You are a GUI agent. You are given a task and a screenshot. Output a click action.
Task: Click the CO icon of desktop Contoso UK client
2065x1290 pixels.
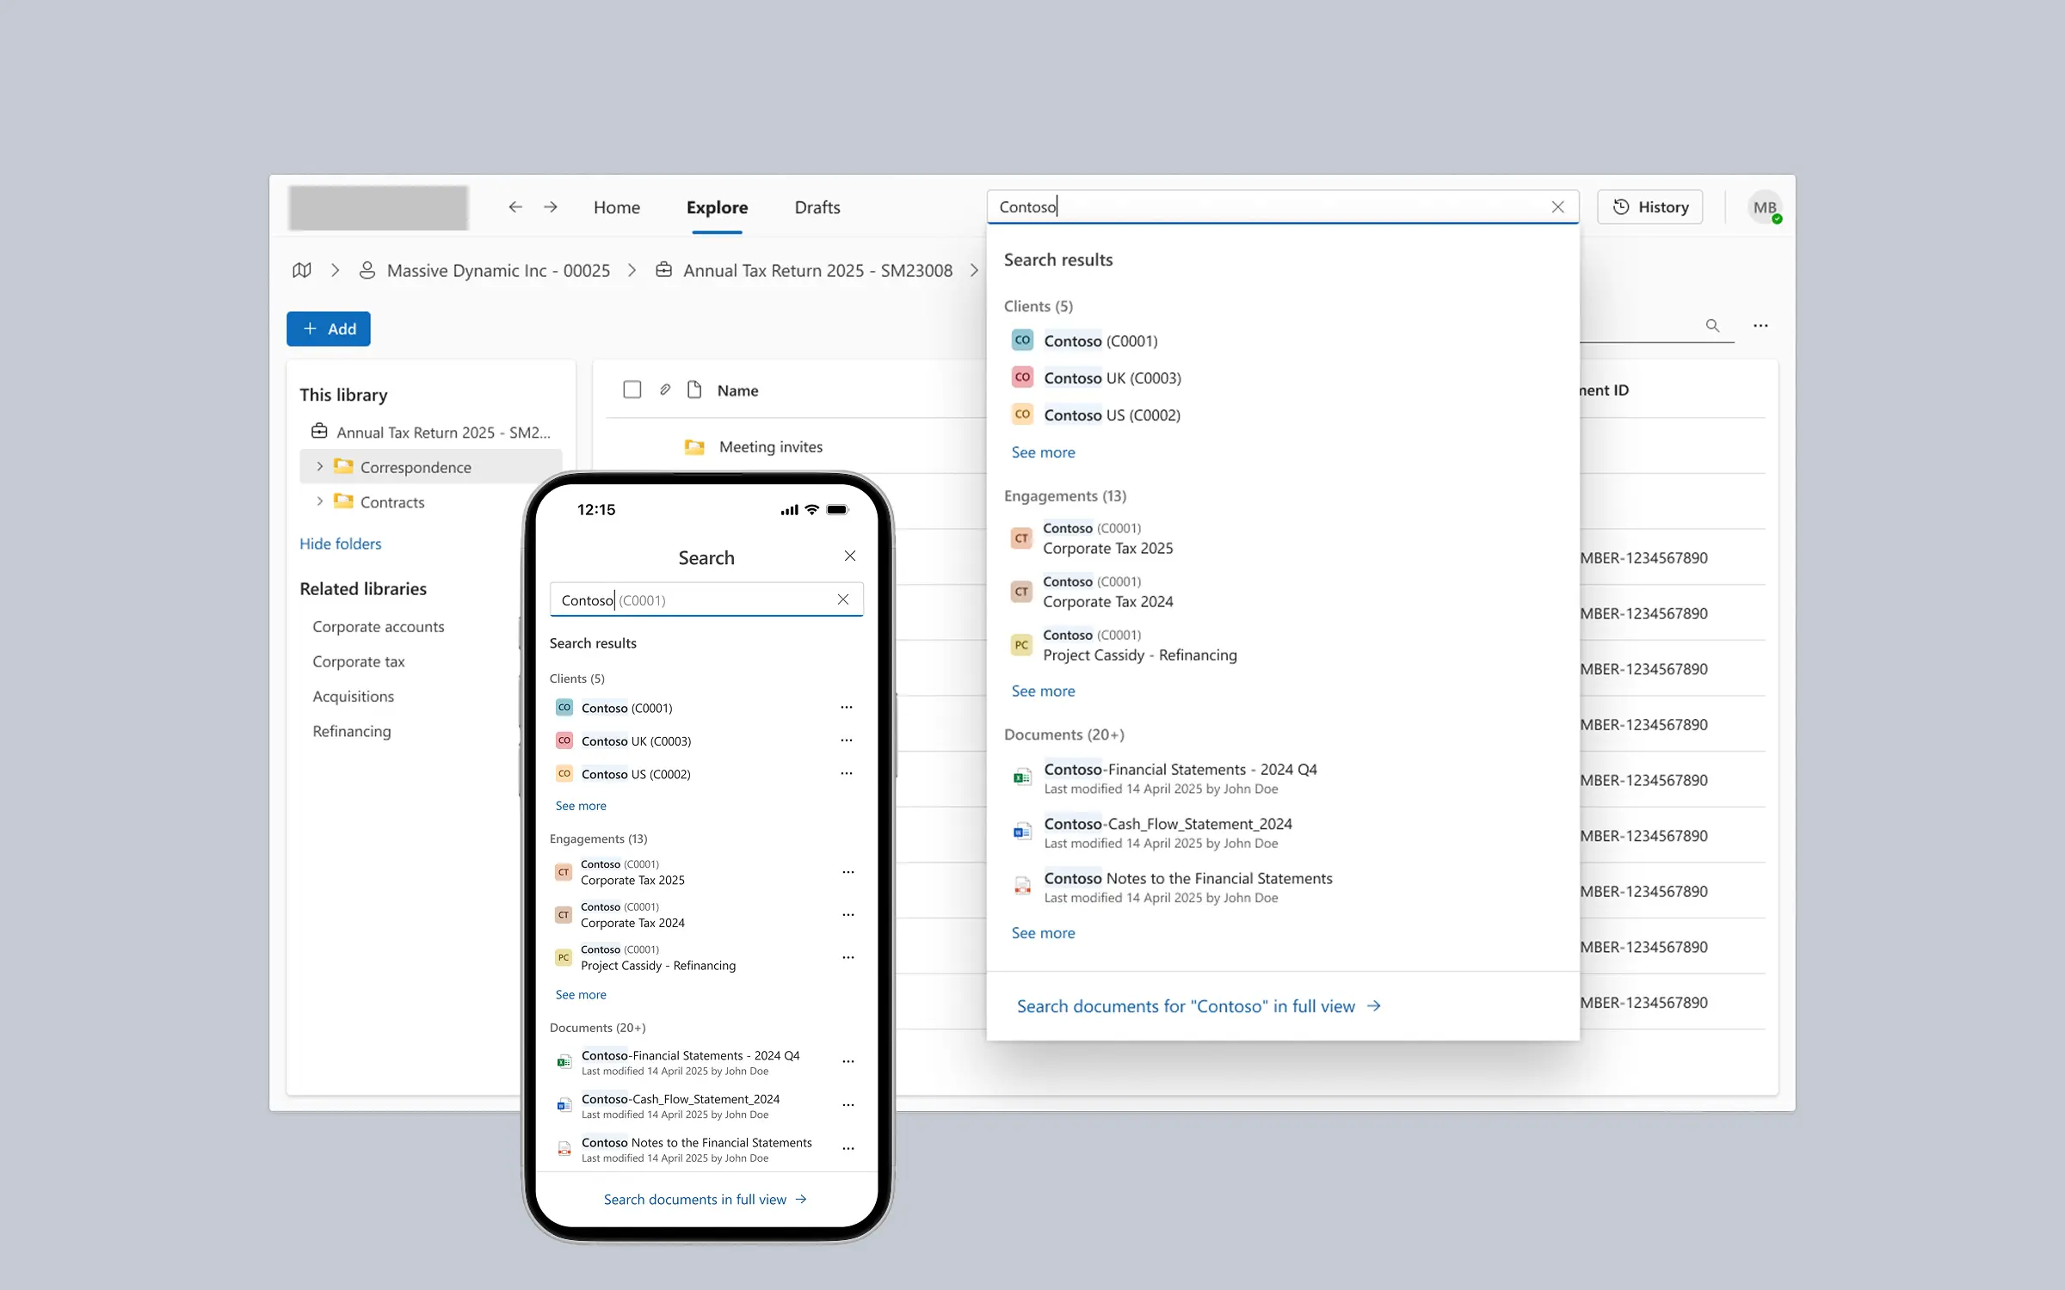[x=1022, y=377]
